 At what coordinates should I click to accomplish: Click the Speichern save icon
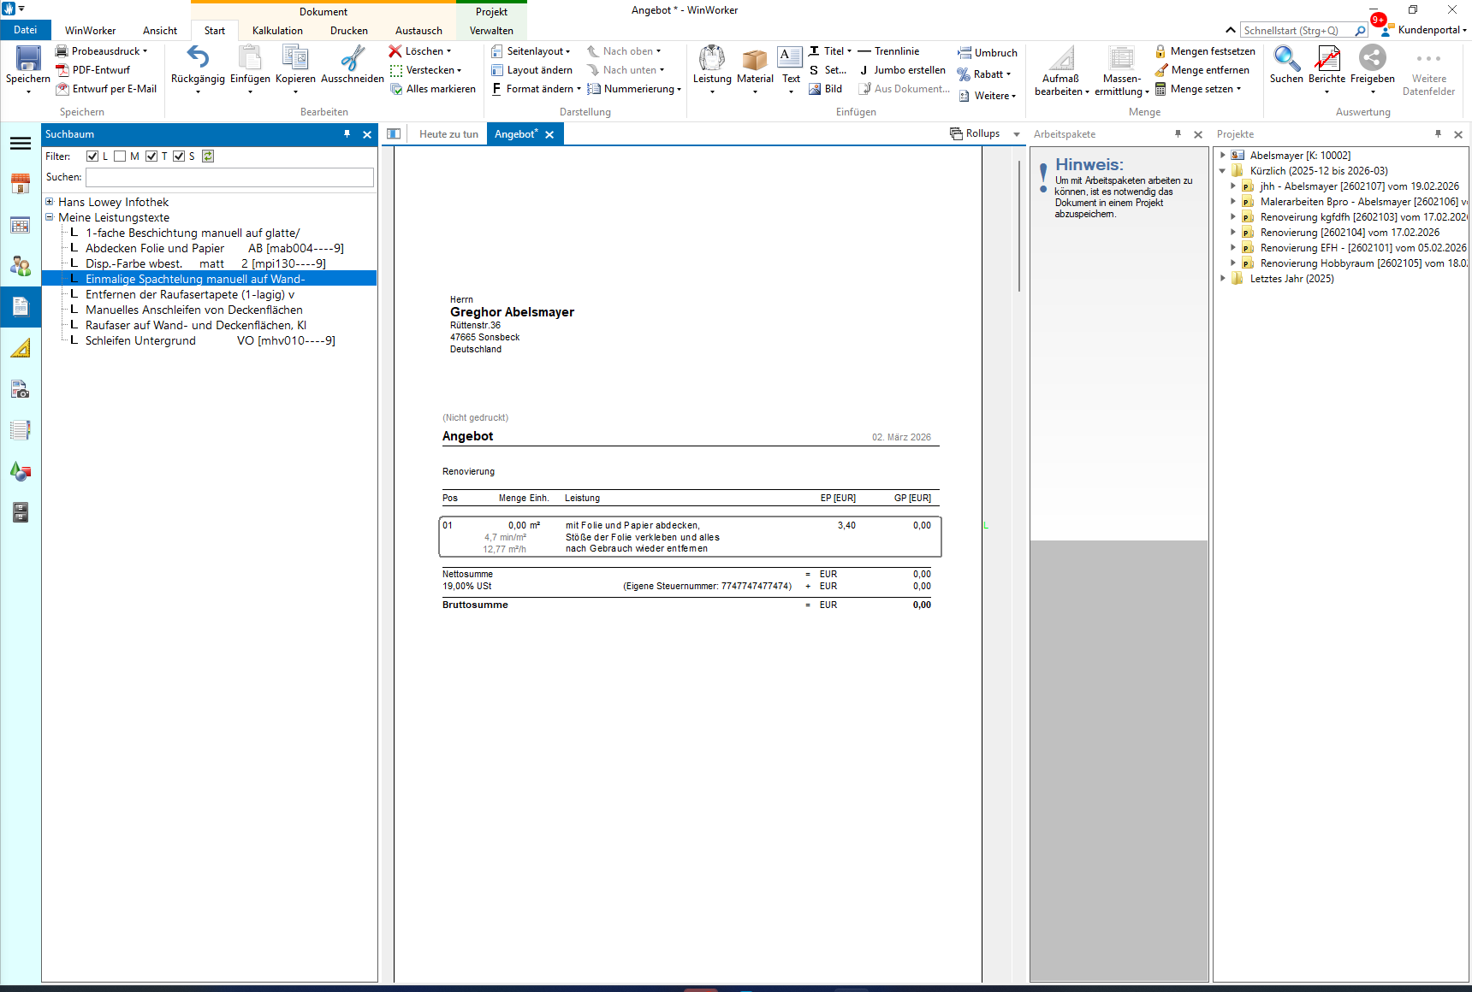28,59
